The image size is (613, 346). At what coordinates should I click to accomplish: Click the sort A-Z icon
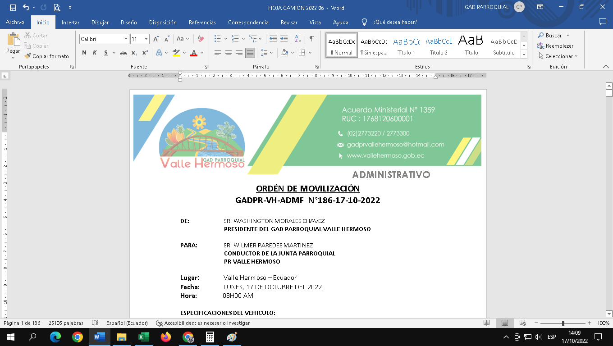click(x=298, y=39)
